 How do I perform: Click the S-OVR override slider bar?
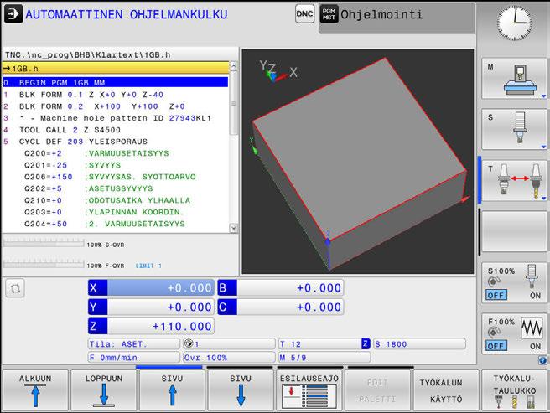[x=44, y=243]
